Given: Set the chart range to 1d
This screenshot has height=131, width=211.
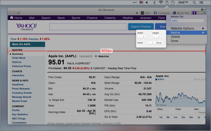Looking at the screenshot, I should click(x=161, y=117).
